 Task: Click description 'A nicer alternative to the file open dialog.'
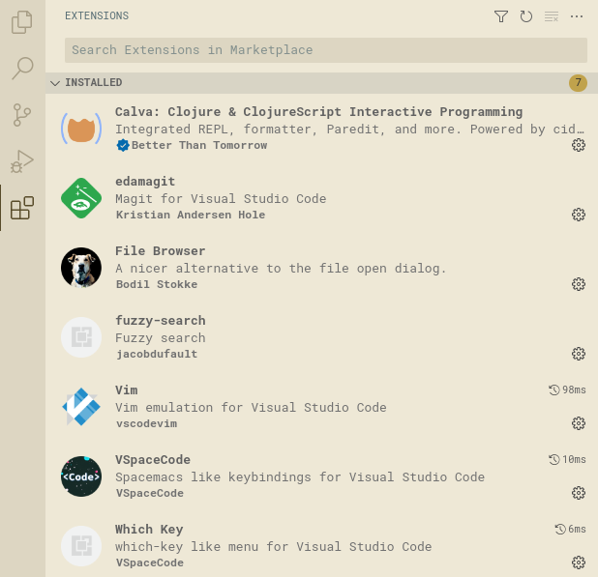coord(281,269)
